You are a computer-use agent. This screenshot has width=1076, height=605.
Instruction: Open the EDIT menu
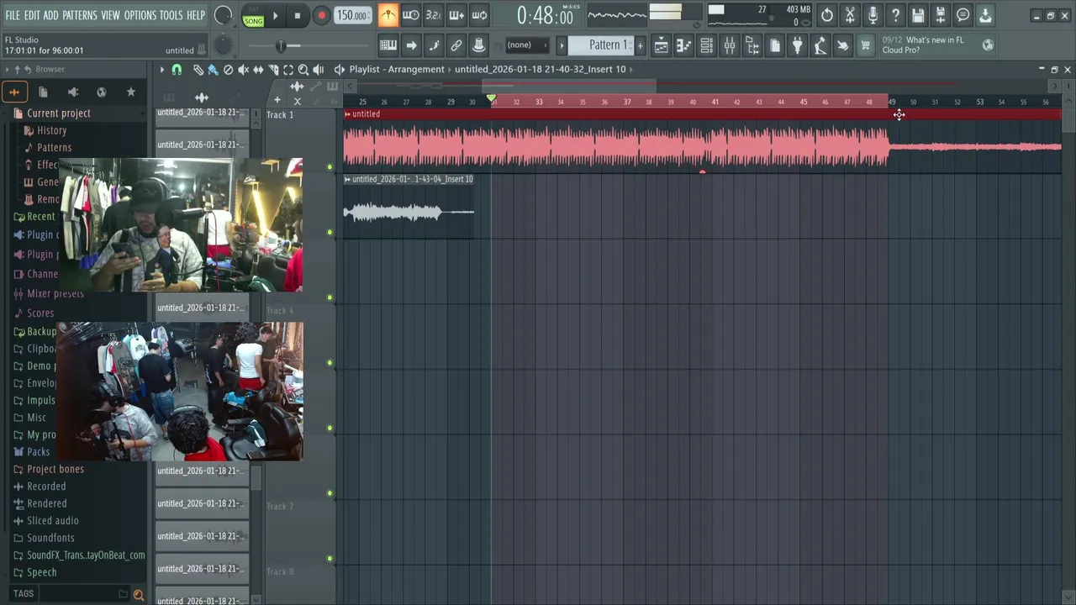pos(32,15)
